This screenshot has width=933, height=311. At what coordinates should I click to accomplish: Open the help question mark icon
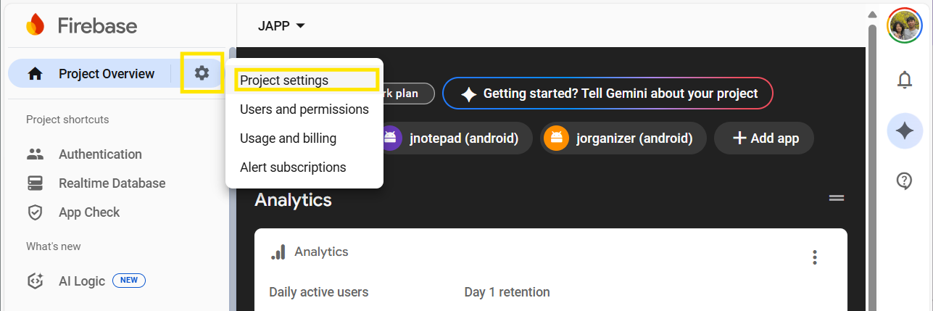pos(904,181)
